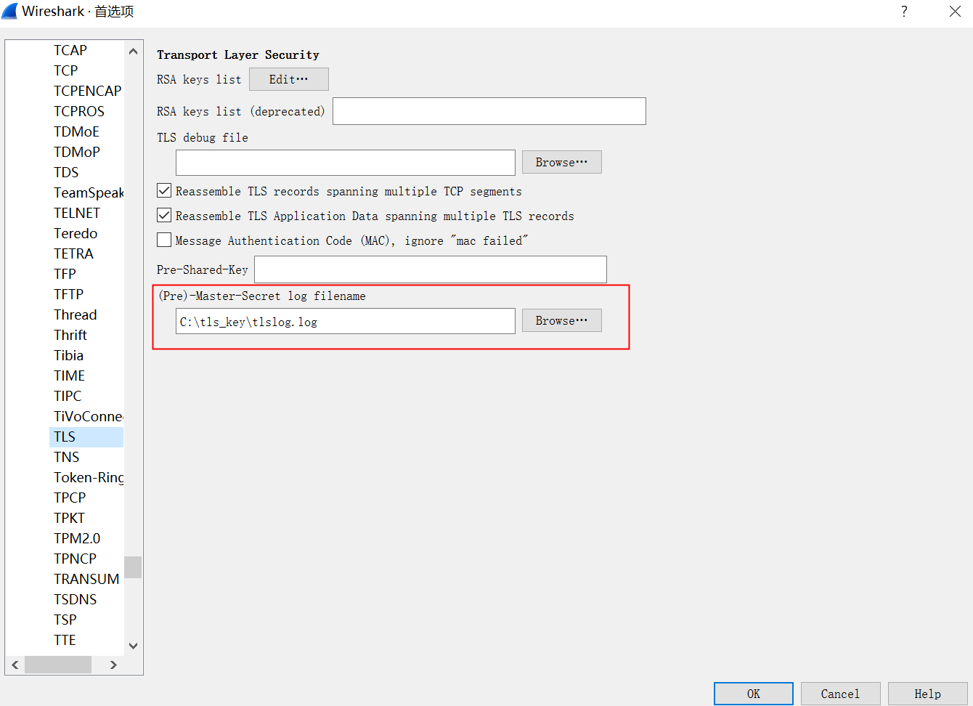Screen dimensions: 973x706
Task: Toggle Reassemble TLS Application Data checkbox
Action: pyautogui.click(x=164, y=216)
